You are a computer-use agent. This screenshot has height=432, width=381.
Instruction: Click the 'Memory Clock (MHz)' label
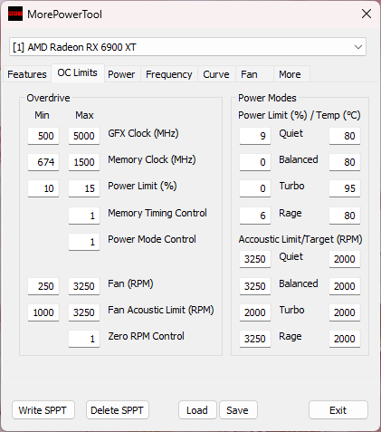pos(152,159)
